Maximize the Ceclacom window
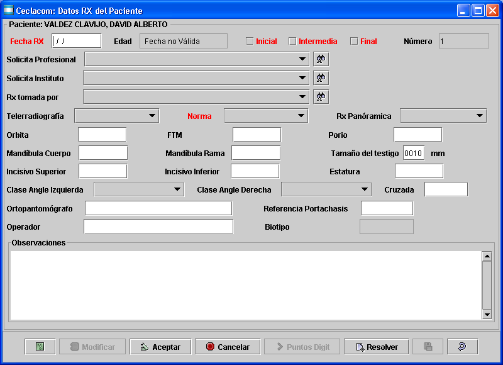Viewport: 503px width, 365px height. click(478, 11)
